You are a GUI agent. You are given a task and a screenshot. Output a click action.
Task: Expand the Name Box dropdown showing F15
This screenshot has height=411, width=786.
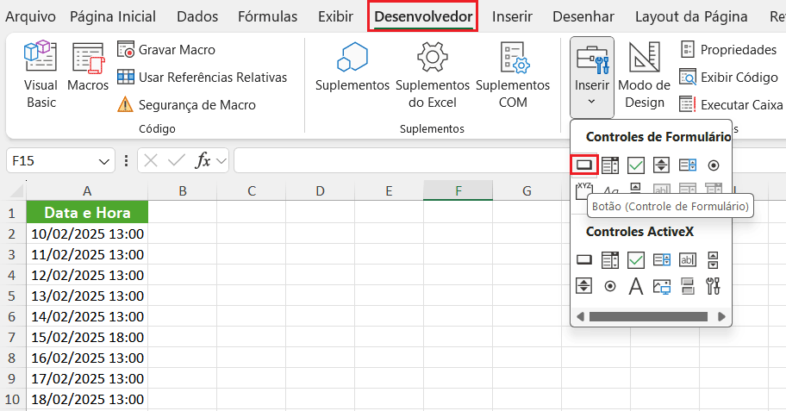105,161
